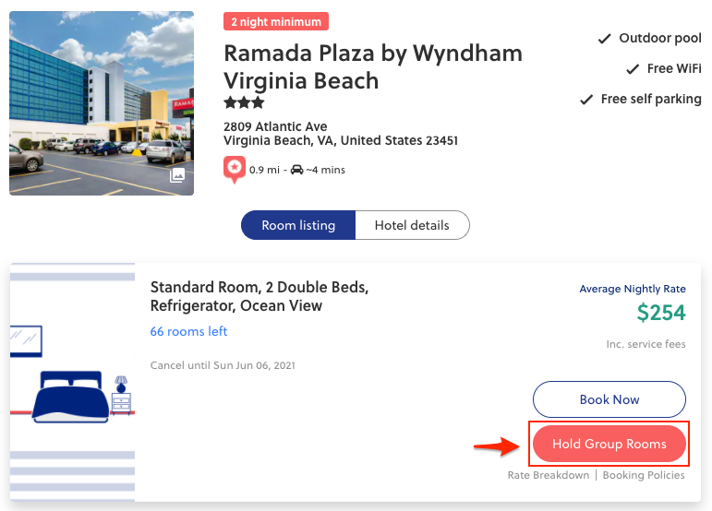Image resolution: width=712 pixels, height=511 pixels.
Task: Click the 66 rooms left link
Action: coord(188,331)
